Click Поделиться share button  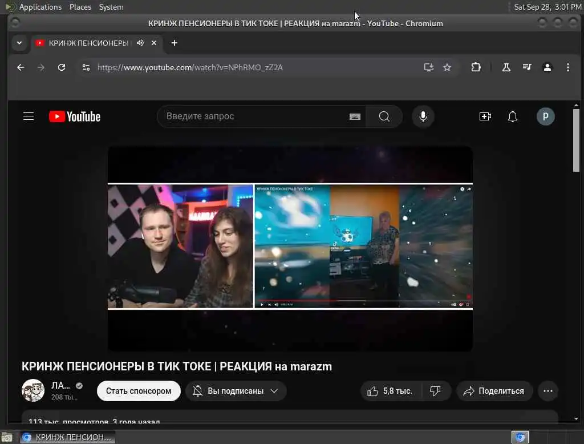coord(494,391)
